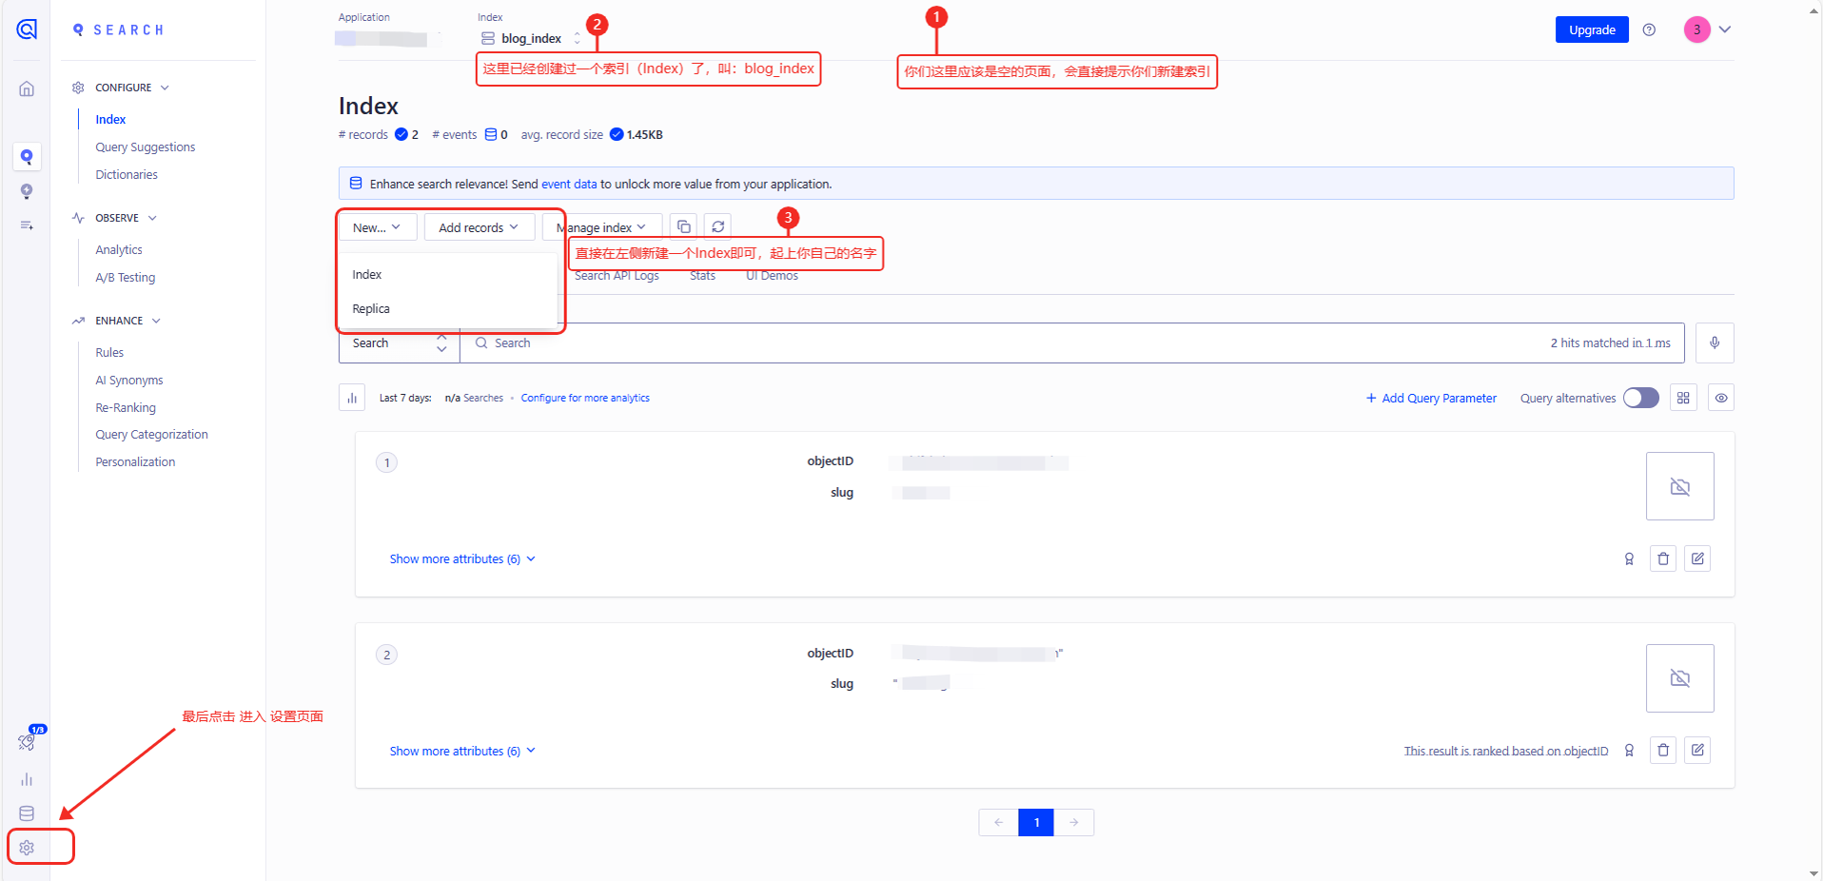Click the copy index icon button
Screen dimensions: 1823x881
[683, 226]
